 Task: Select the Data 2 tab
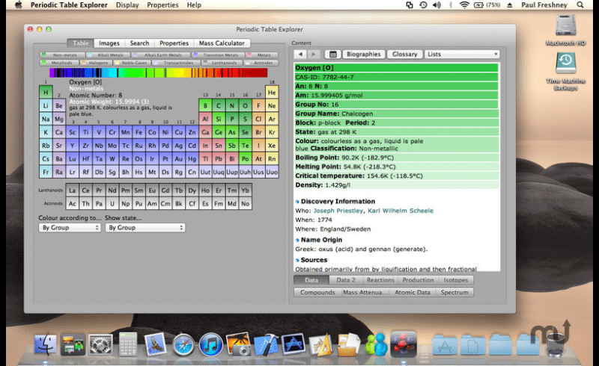point(346,280)
